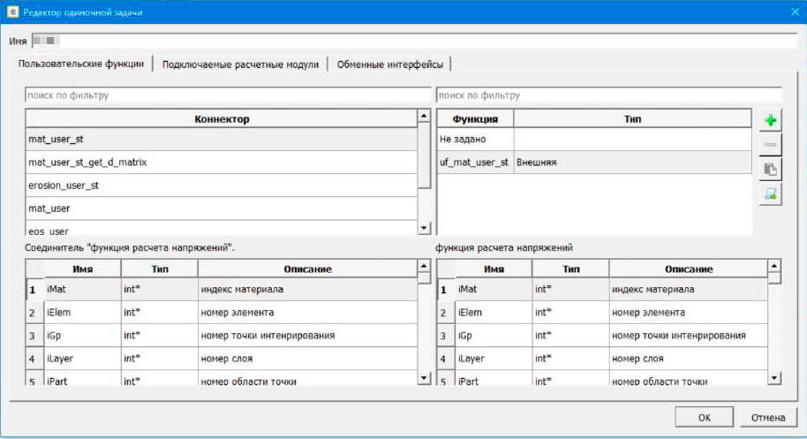
Task: Click the app icon in the title bar
Action: 11,12
